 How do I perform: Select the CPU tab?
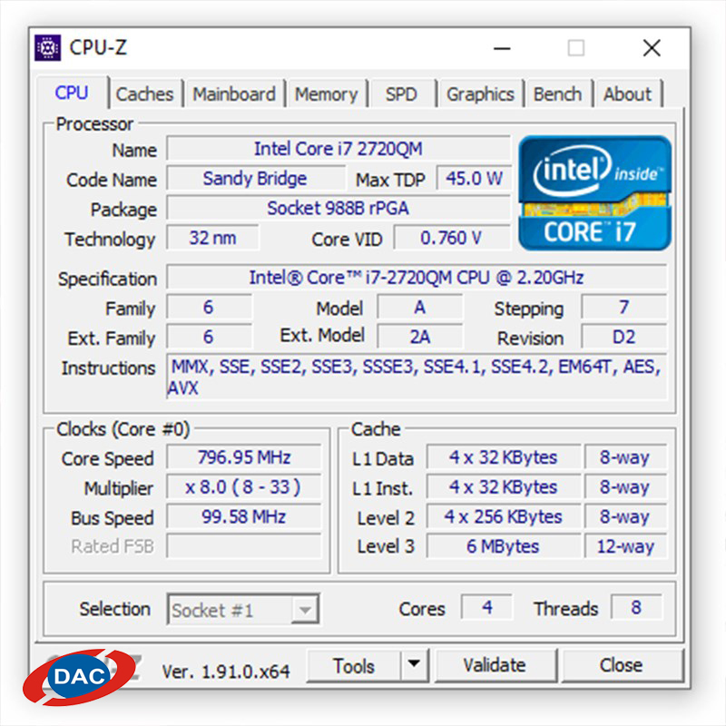pyautogui.click(x=72, y=93)
